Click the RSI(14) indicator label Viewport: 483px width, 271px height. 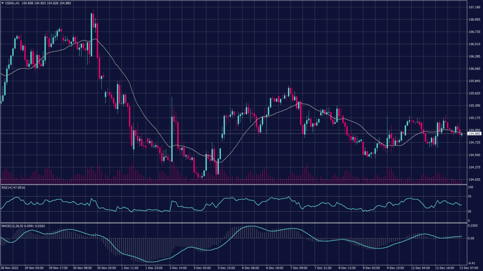tap(13, 187)
